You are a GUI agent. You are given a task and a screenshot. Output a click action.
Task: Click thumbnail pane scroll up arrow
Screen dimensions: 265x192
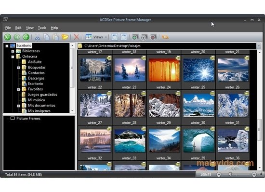pos(259,52)
